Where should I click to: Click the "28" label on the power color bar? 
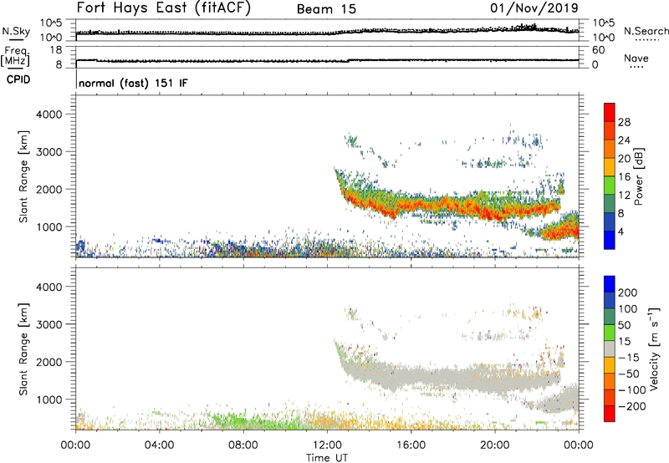point(624,122)
